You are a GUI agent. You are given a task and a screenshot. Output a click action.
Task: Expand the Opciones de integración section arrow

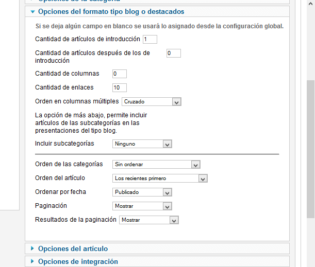(32, 261)
